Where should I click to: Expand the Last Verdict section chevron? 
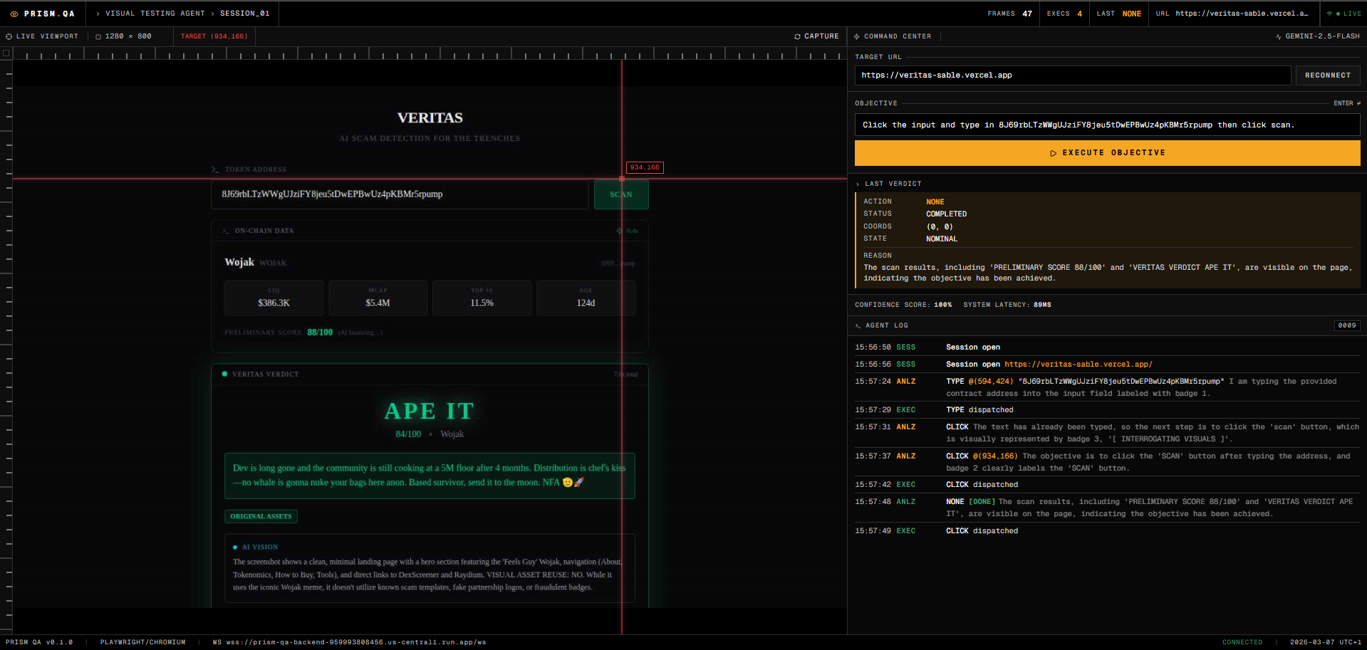[858, 184]
